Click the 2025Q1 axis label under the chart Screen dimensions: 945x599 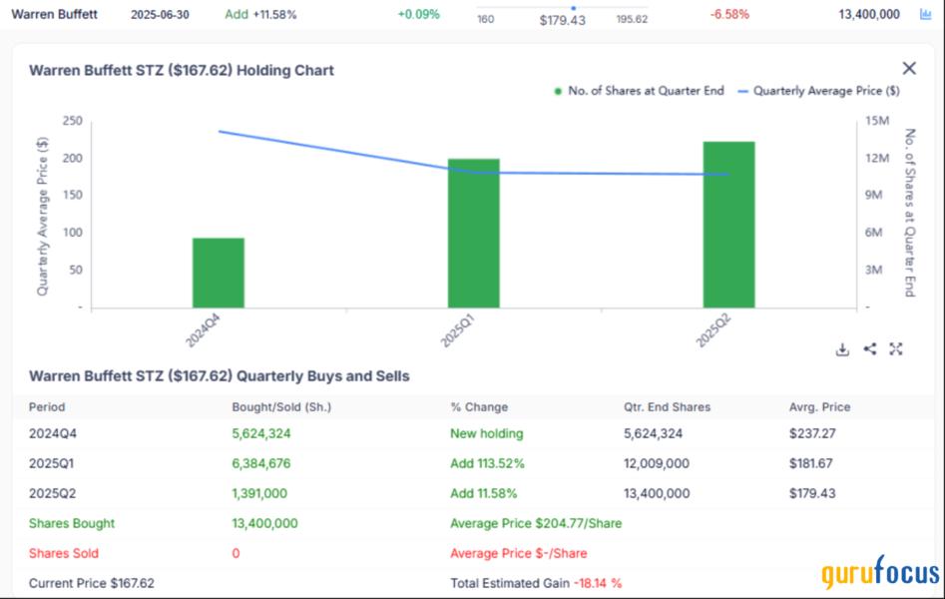pyautogui.click(x=457, y=331)
